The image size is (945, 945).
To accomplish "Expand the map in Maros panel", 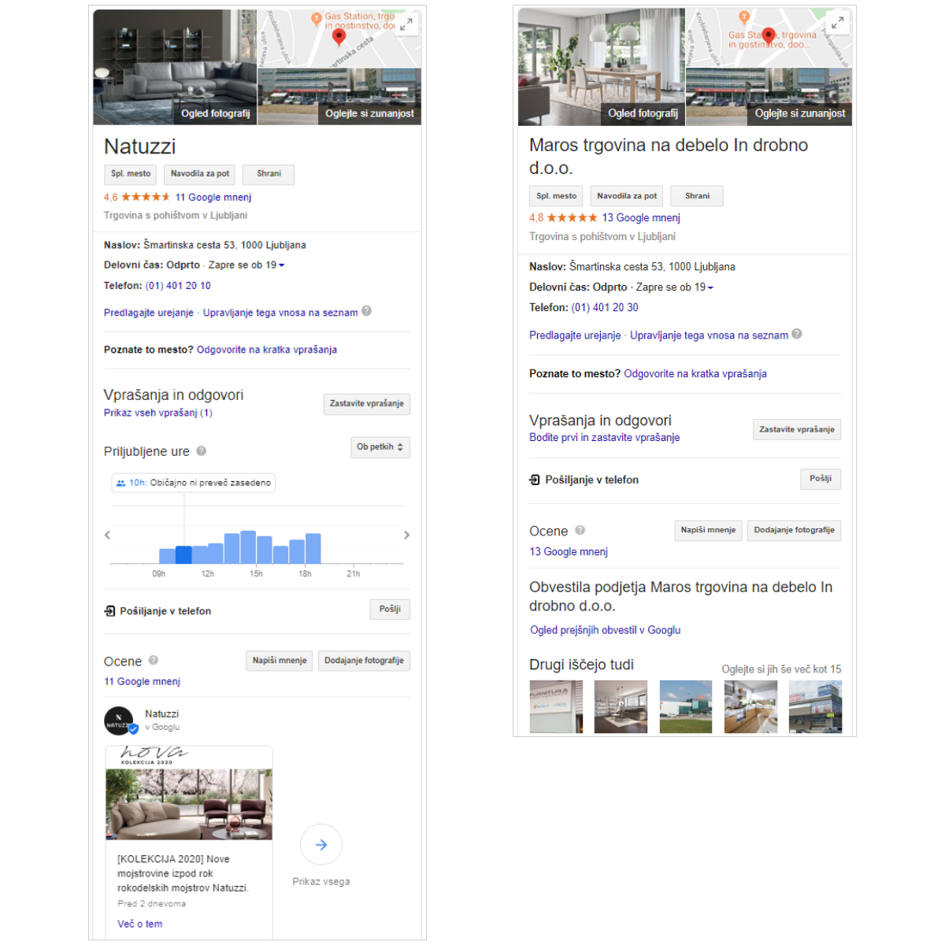I will coord(837,23).
